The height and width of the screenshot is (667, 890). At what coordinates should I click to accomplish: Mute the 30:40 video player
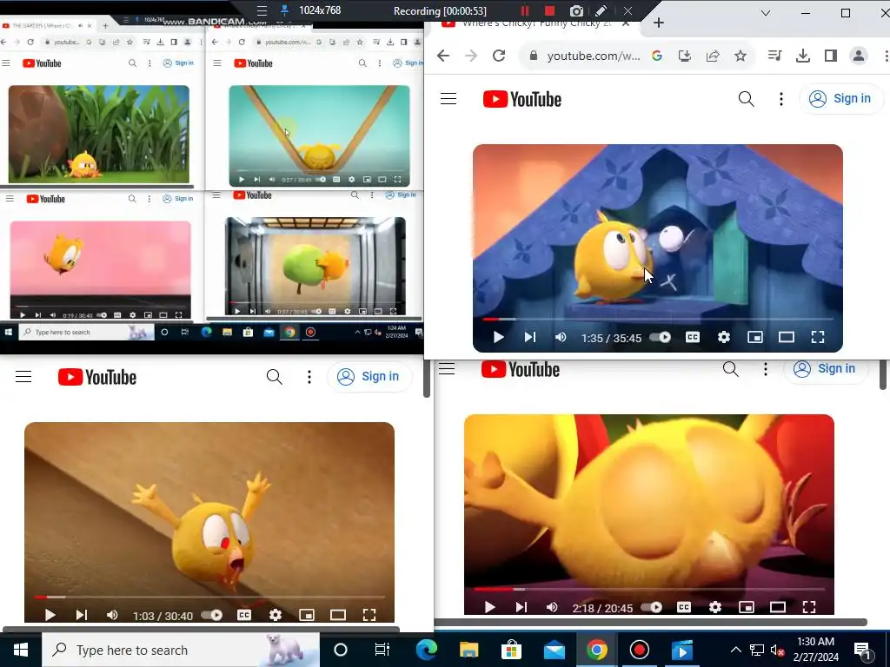tap(112, 616)
